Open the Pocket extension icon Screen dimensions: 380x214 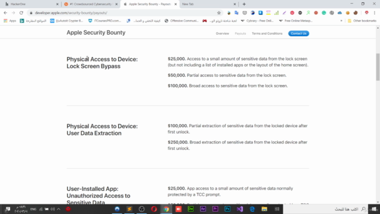245,13
